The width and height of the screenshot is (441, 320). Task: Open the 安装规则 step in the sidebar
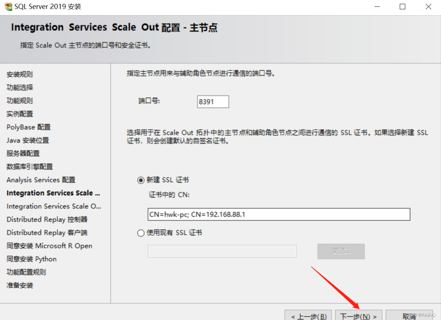pos(20,74)
